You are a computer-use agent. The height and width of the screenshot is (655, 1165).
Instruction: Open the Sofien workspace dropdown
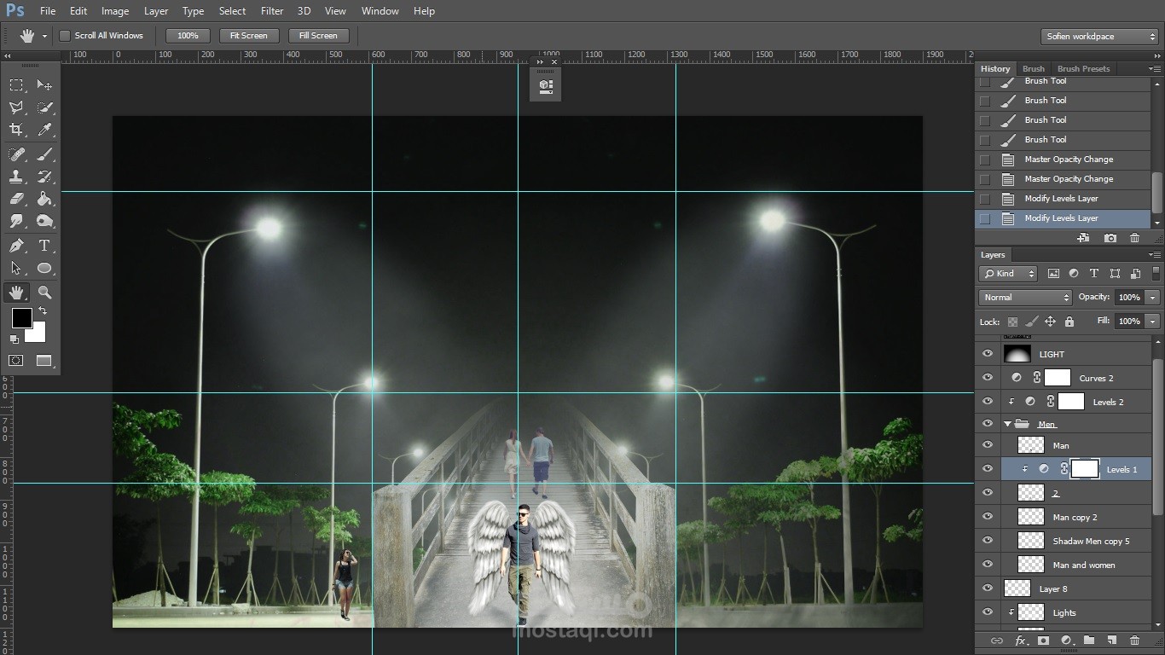[1100, 37]
